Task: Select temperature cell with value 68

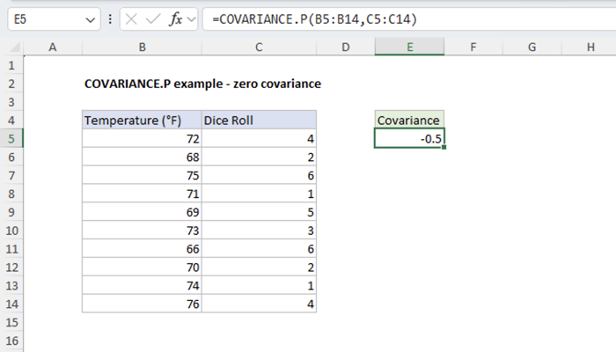Action: (142, 158)
